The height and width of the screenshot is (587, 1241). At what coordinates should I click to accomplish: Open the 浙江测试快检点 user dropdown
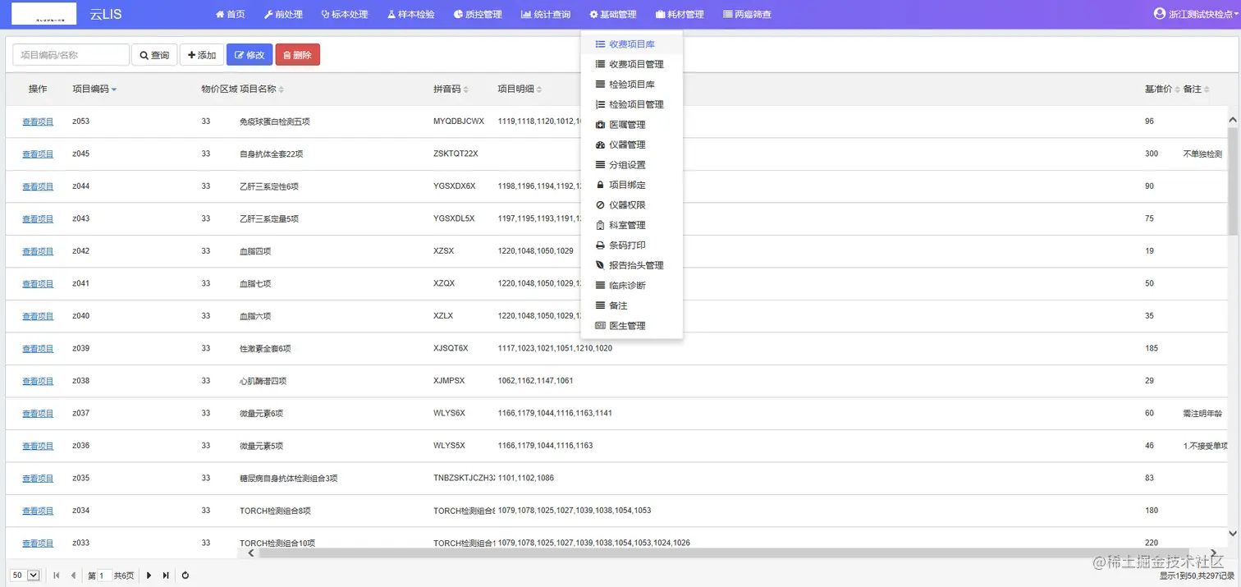(1197, 14)
